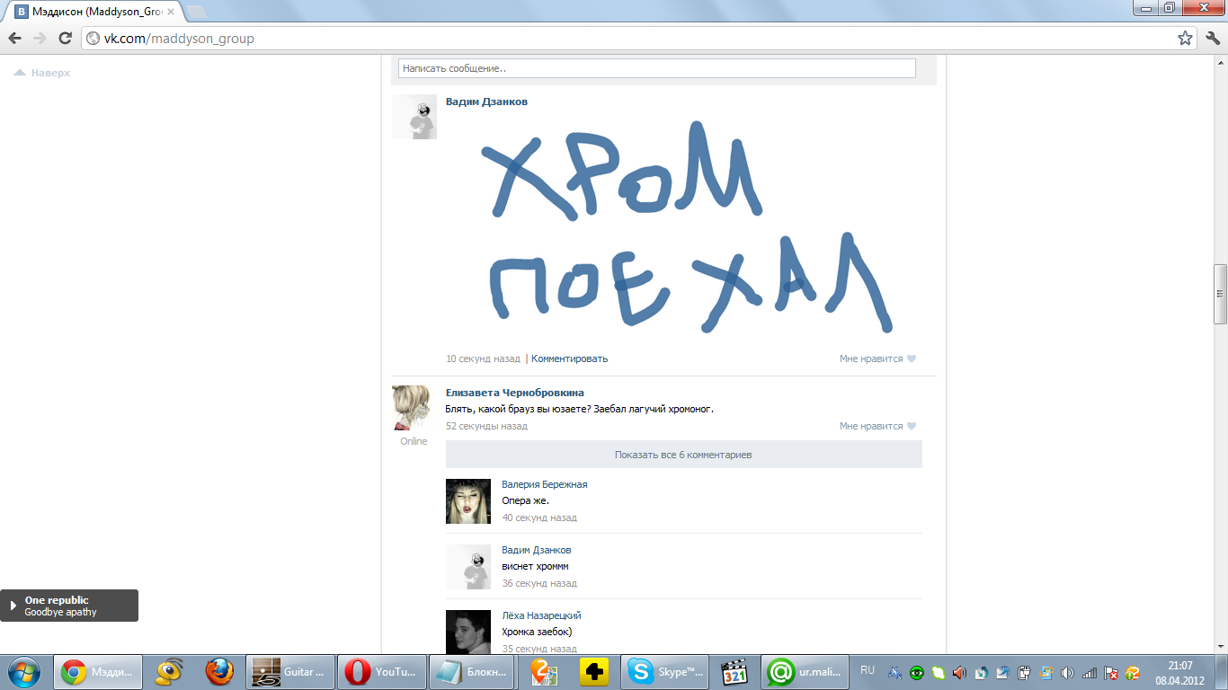The width and height of the screenshot is (1228, 690).
Task: Click the Goodbye apathy track title
Action: pyautogui.click(x=60, y=612)
